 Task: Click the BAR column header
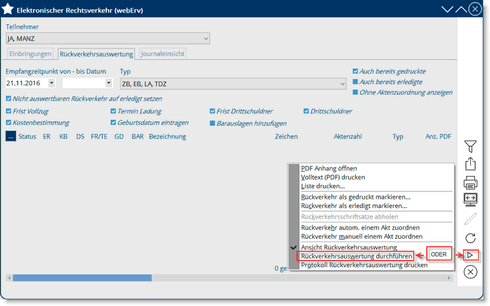138,136
